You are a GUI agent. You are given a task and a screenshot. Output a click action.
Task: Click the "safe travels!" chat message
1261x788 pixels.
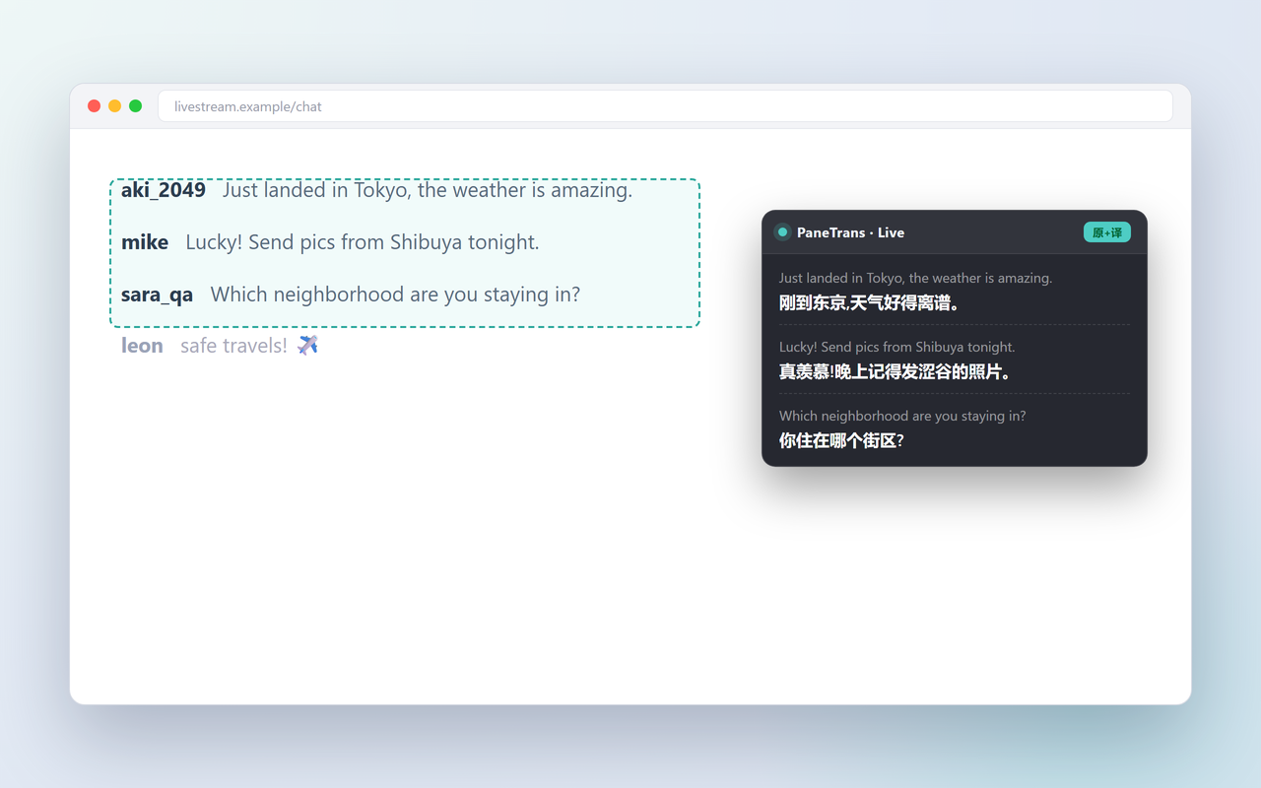pyautogui.click(x=233, y=346)
